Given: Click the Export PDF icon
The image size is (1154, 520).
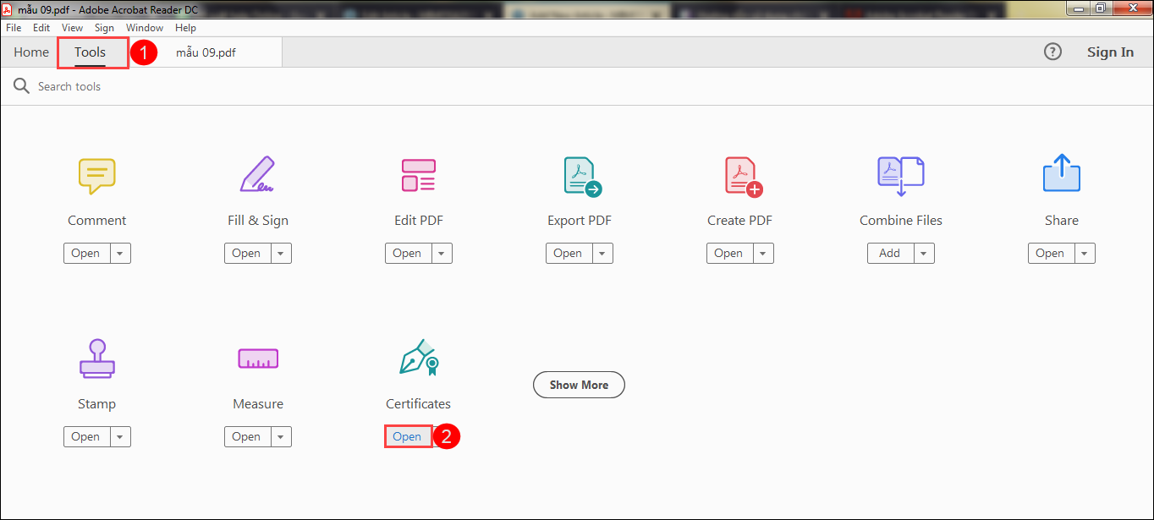Looking at the screenshot, I should click(582, 177).
